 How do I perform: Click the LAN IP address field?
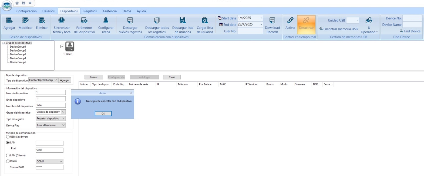point(49,143)
